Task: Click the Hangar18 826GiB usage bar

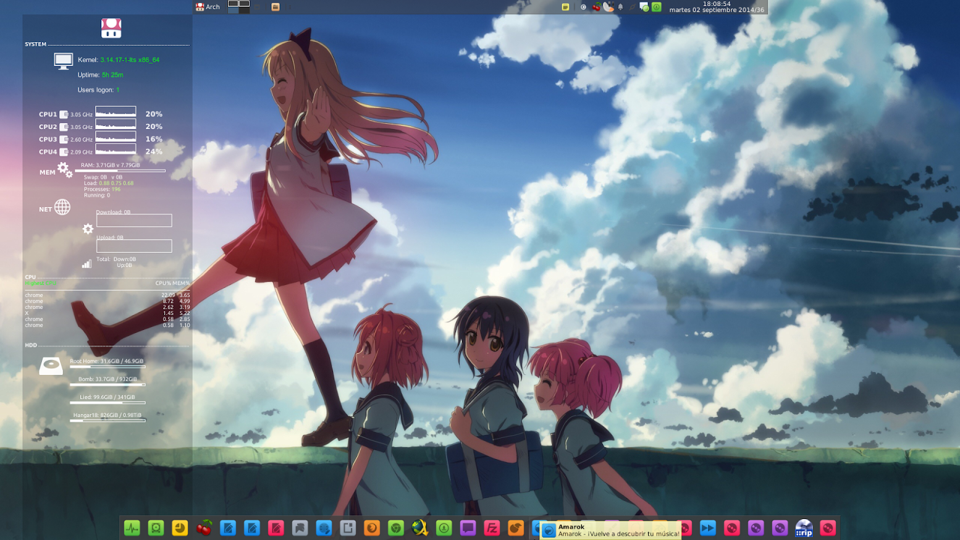Action: [x=108, y=421]
